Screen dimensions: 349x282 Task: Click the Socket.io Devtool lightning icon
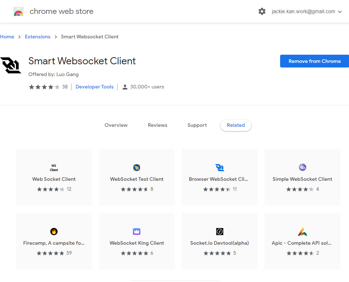[x=220, y=232]
